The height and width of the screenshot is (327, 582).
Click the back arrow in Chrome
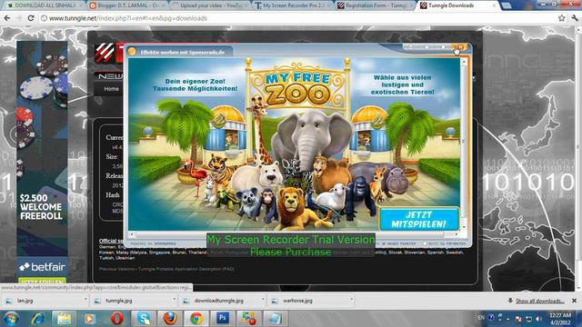click(6, 18)
